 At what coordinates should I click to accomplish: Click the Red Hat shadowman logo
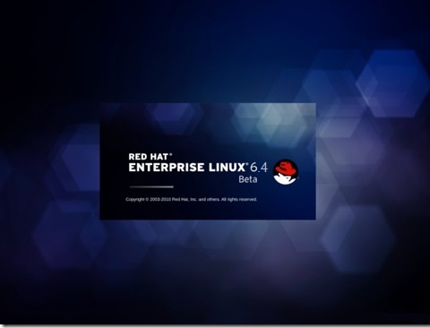tap(286, 171)
